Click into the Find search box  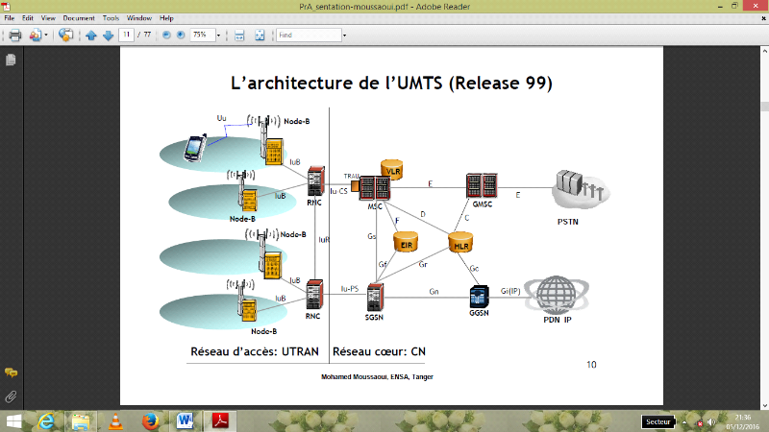click(307, 36)
